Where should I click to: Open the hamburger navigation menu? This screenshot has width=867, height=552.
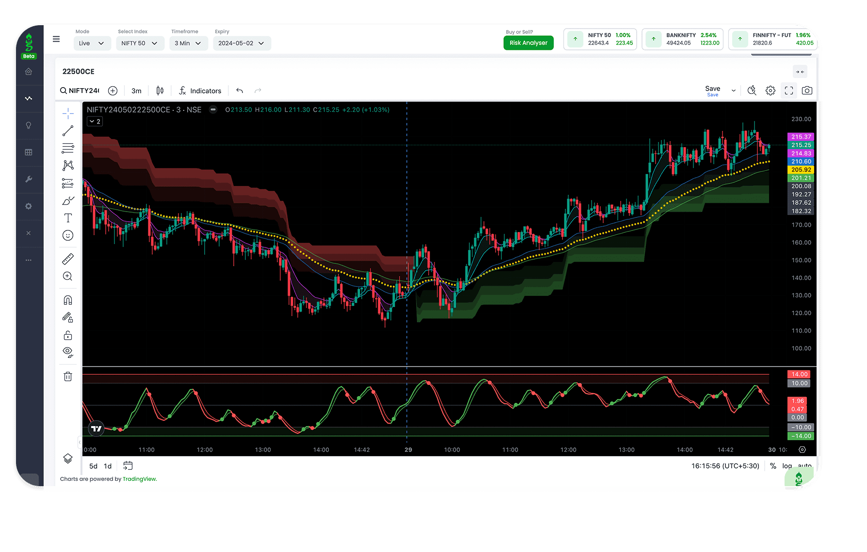coord(56,39)
